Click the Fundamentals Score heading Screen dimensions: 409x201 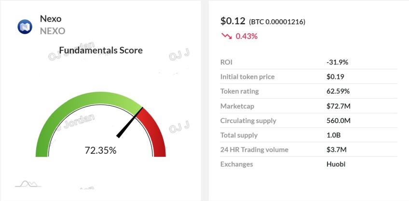point(101,50)
